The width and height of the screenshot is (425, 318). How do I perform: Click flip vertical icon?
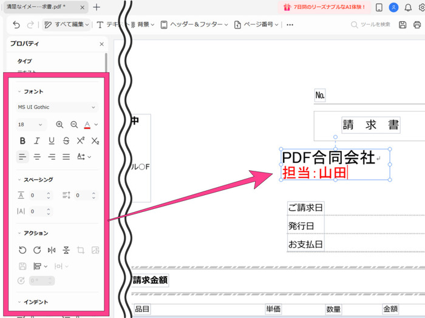(x=66, y=250)
